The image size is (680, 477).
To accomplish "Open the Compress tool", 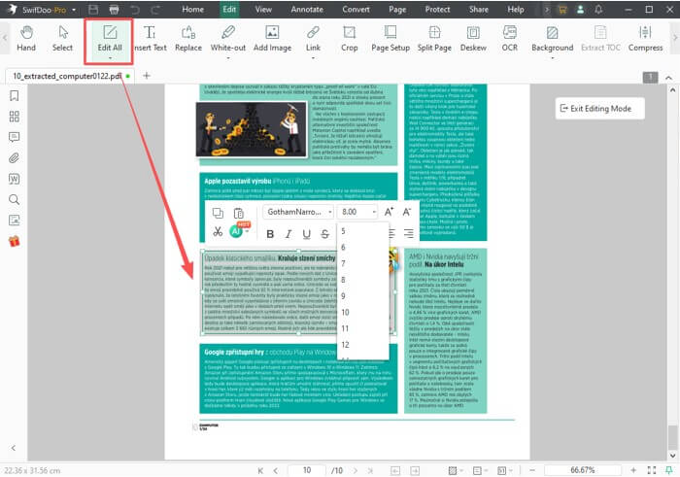I will 645,38.
